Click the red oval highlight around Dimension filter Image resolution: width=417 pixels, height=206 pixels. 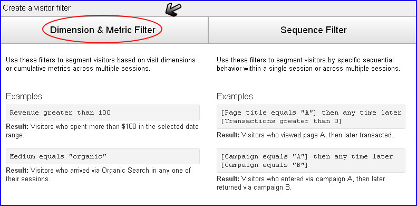point(102,29)
